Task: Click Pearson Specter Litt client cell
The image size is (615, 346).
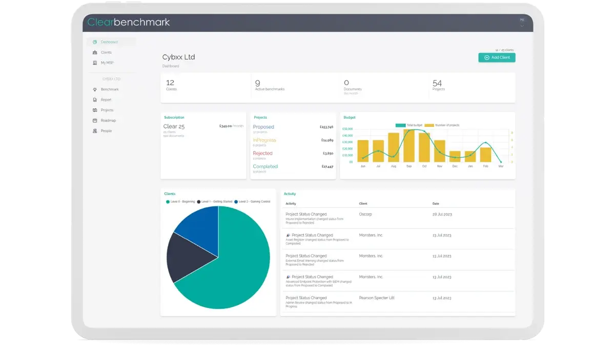Action: [x=377, y=298]
